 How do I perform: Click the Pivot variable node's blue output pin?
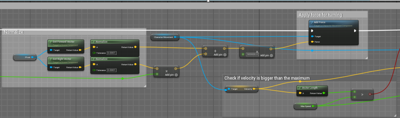[32, 57]
